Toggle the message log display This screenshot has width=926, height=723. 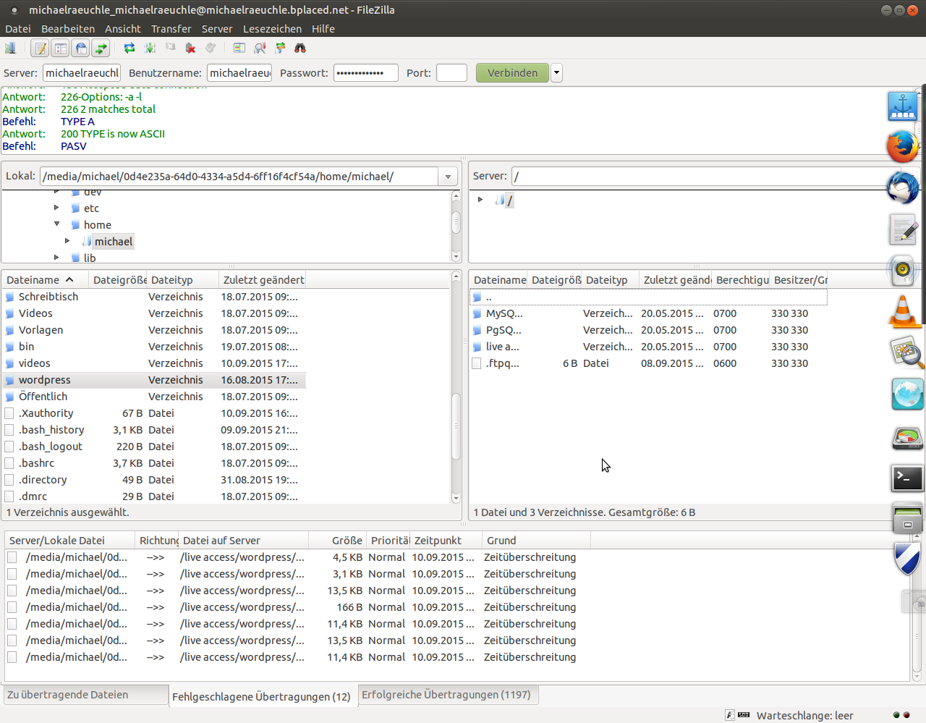[x=41, y=48]
